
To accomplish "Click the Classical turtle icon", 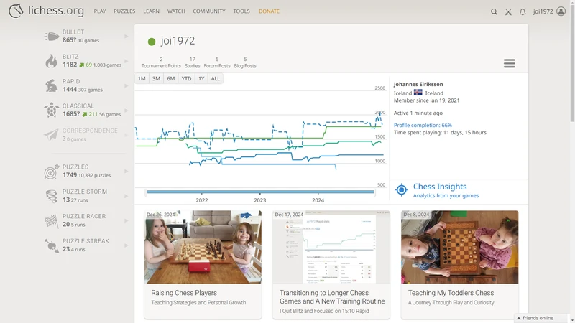I will [x=52, y=111].
